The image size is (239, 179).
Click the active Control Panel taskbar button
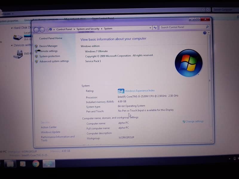click(49, 163)
